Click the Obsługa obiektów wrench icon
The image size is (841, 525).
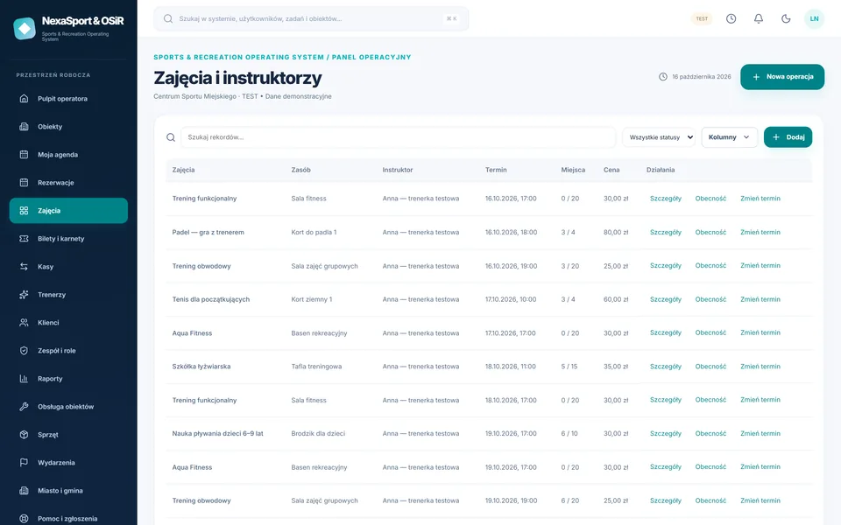coord(25,407)
